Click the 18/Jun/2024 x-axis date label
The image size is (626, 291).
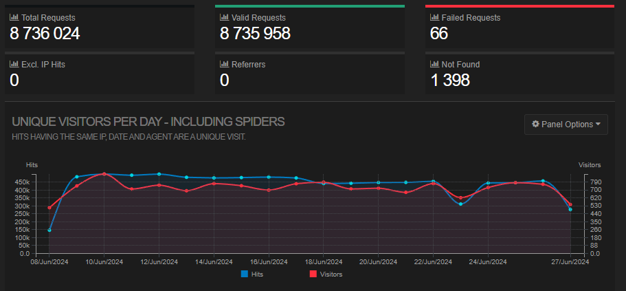pyautogui.click(x=324, y=262)
